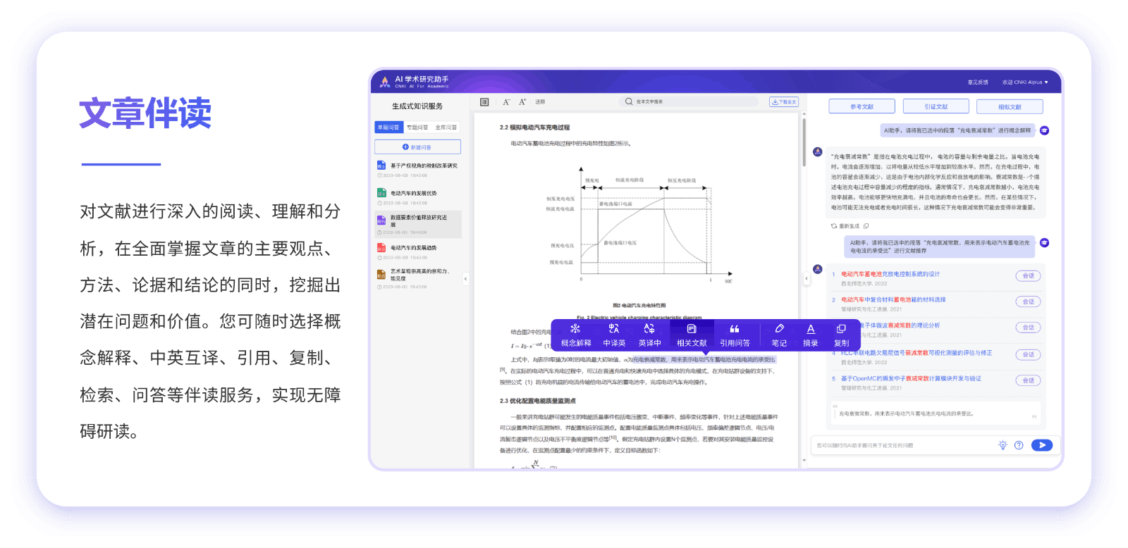Screen dimensions: 1128x548
Task: Click the section heading 2.2 模拟电动汽车充电过程
Action: point(534,127)
